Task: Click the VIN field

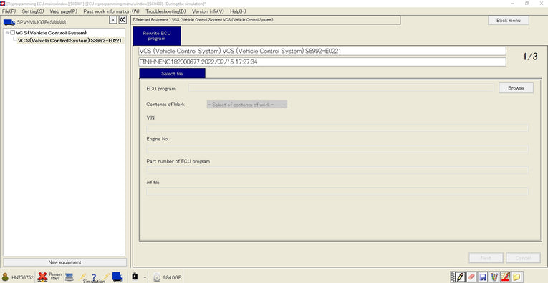Action: point(337,128)
